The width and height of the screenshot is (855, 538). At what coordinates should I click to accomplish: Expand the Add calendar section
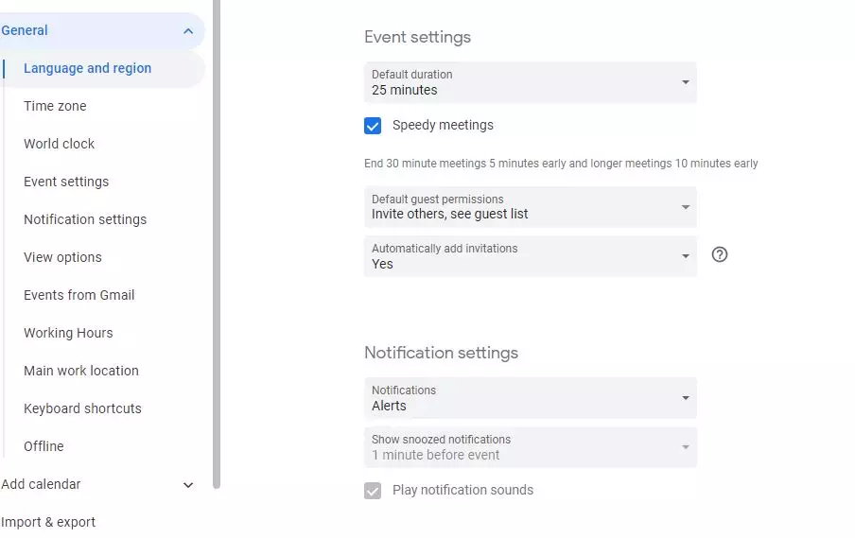[188, 485]
